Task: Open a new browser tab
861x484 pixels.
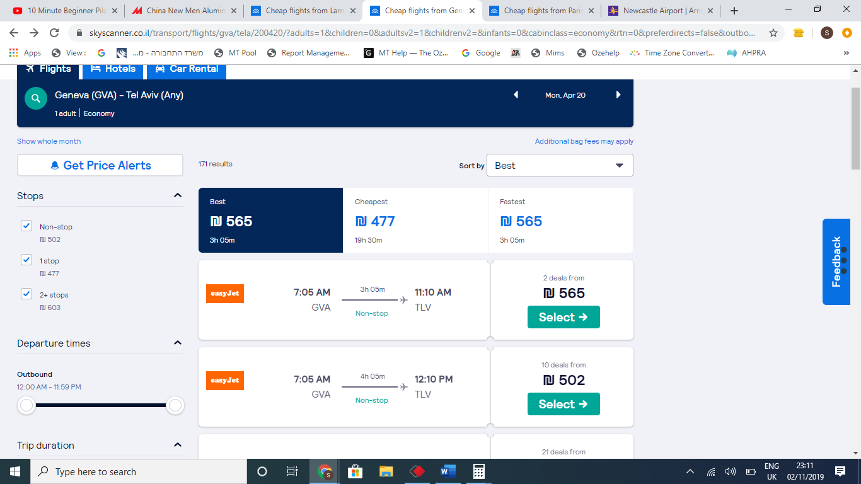Action: [734, 11]
